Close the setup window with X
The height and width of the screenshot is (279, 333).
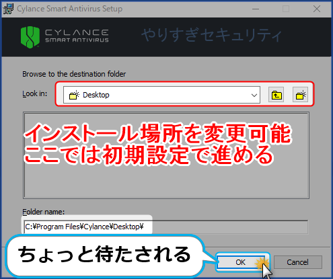point(317,9)
